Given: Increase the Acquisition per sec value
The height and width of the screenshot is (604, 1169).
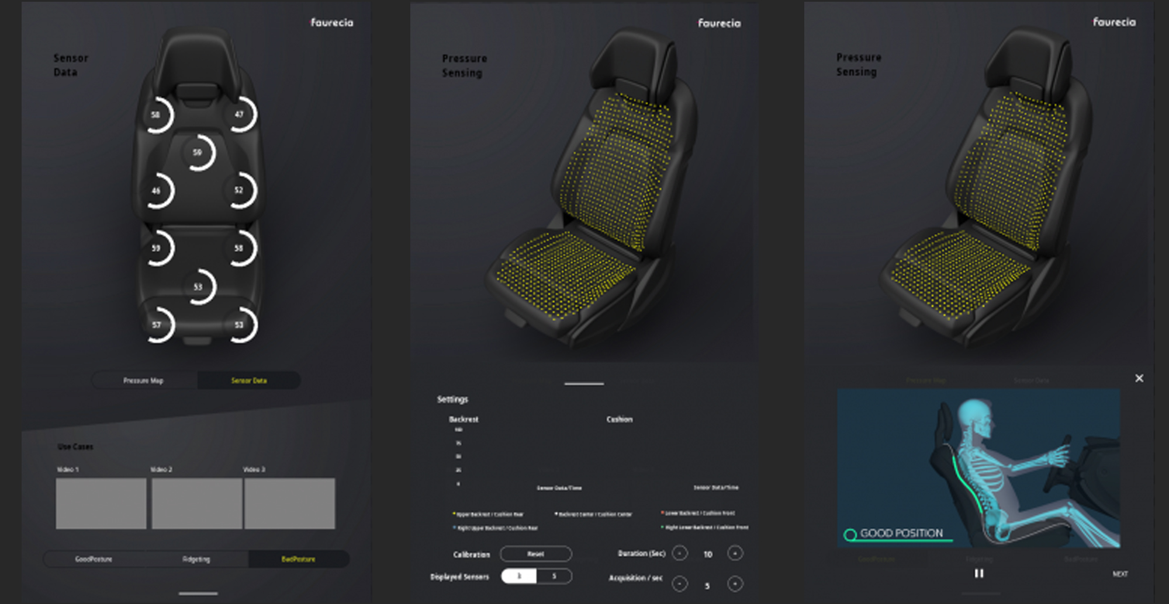Looking at the screenshot, I should point(735,584).
